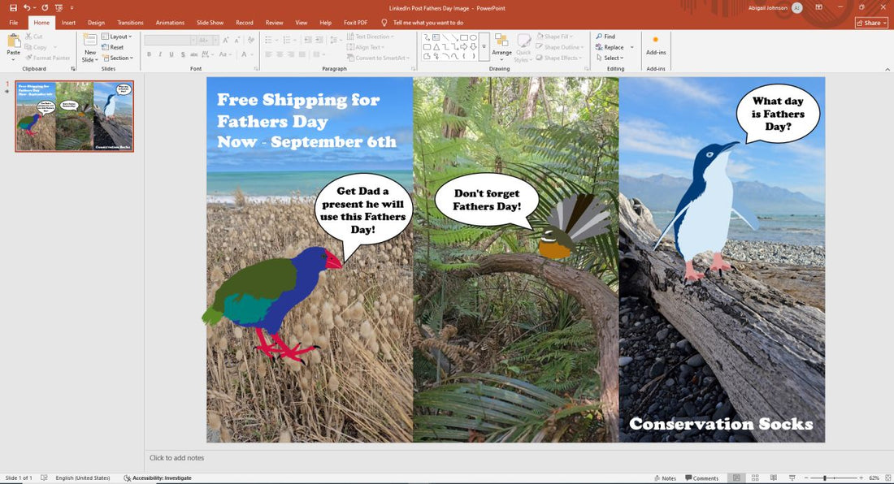The image size is (894, 484).
Task: Click Replace in Editing group
Action: pos(610,47)
